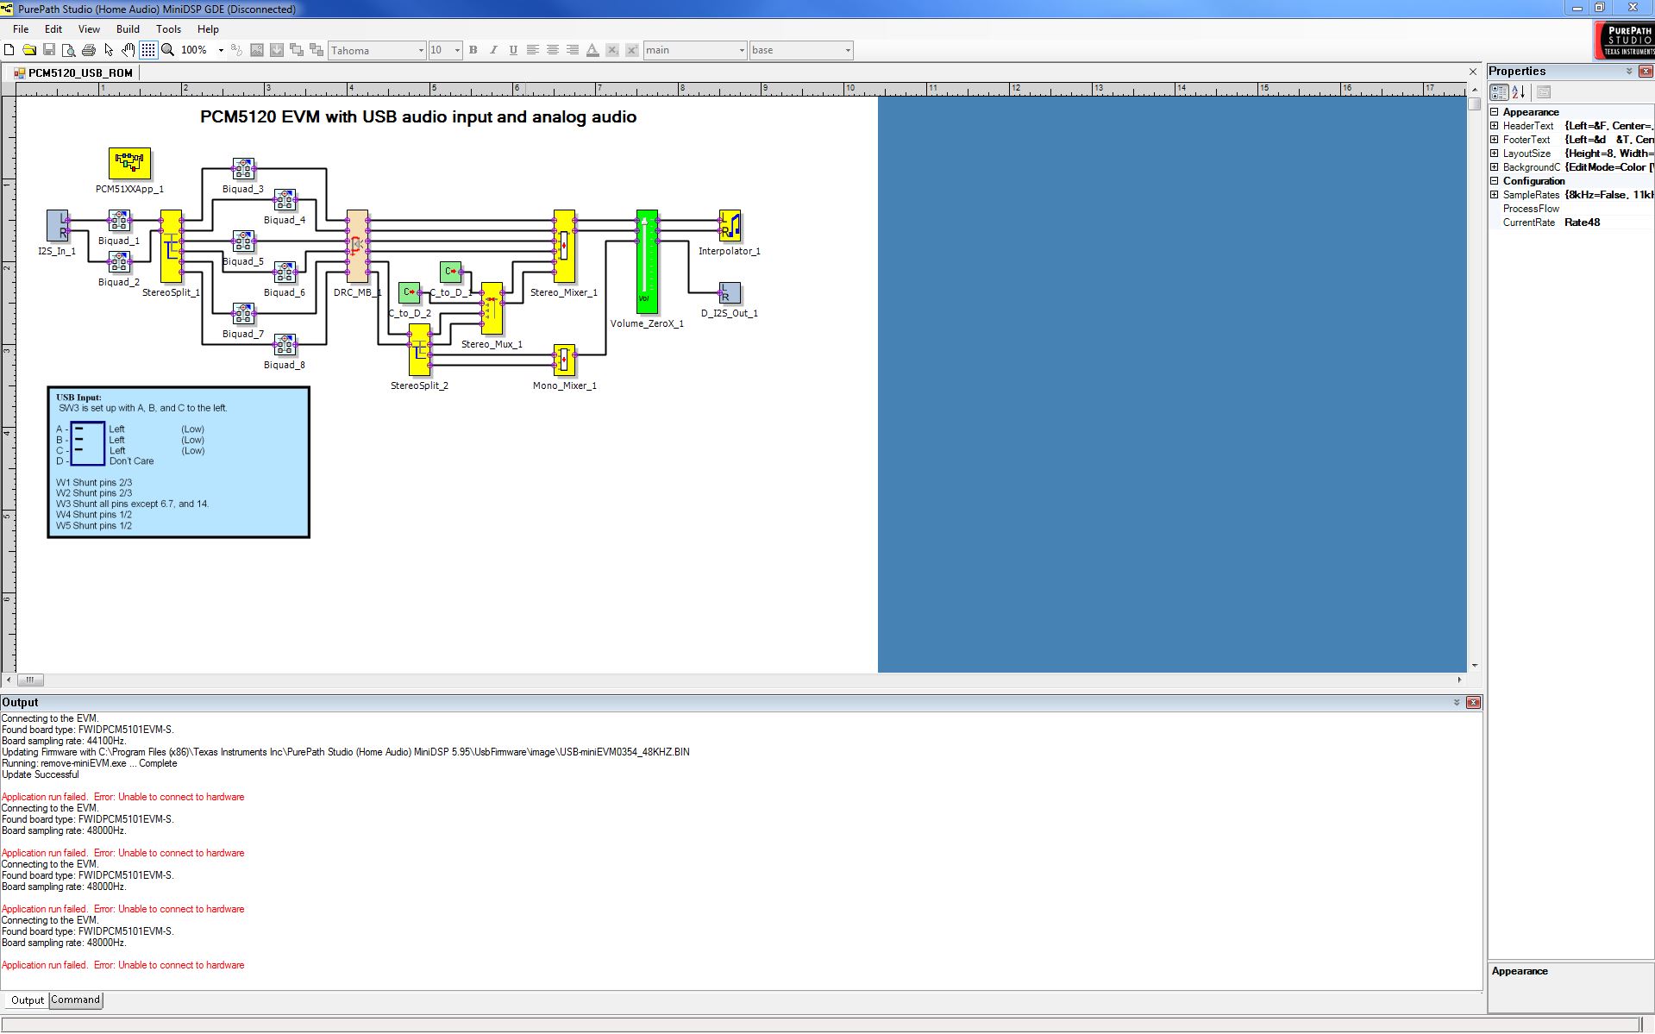Click the Save disk toolbar icon
Image resolution: width=1655 pixels, height=1034 pixels.
tap(49, 50)
